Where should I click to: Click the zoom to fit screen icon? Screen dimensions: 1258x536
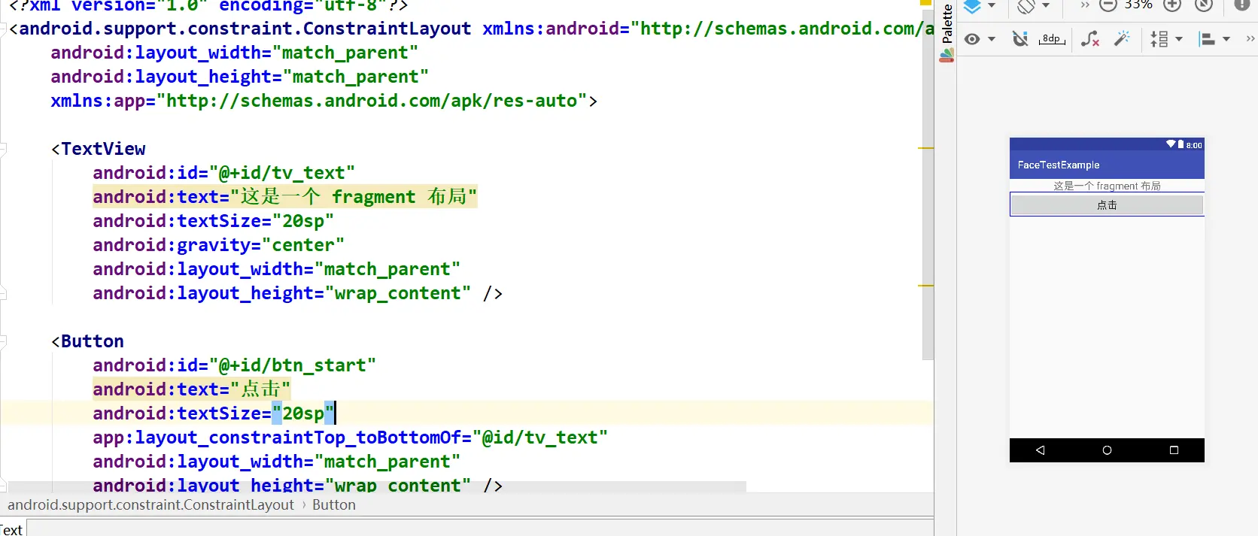1204,5
